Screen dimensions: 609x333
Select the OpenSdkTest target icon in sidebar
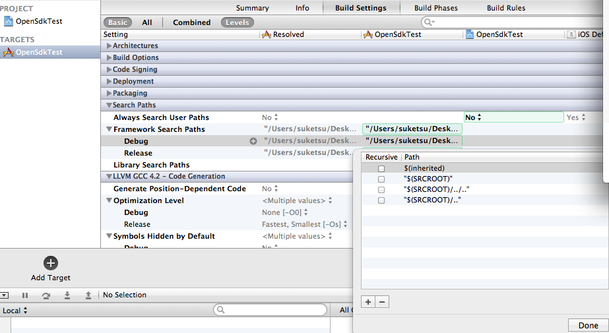(x=9, y=52)
